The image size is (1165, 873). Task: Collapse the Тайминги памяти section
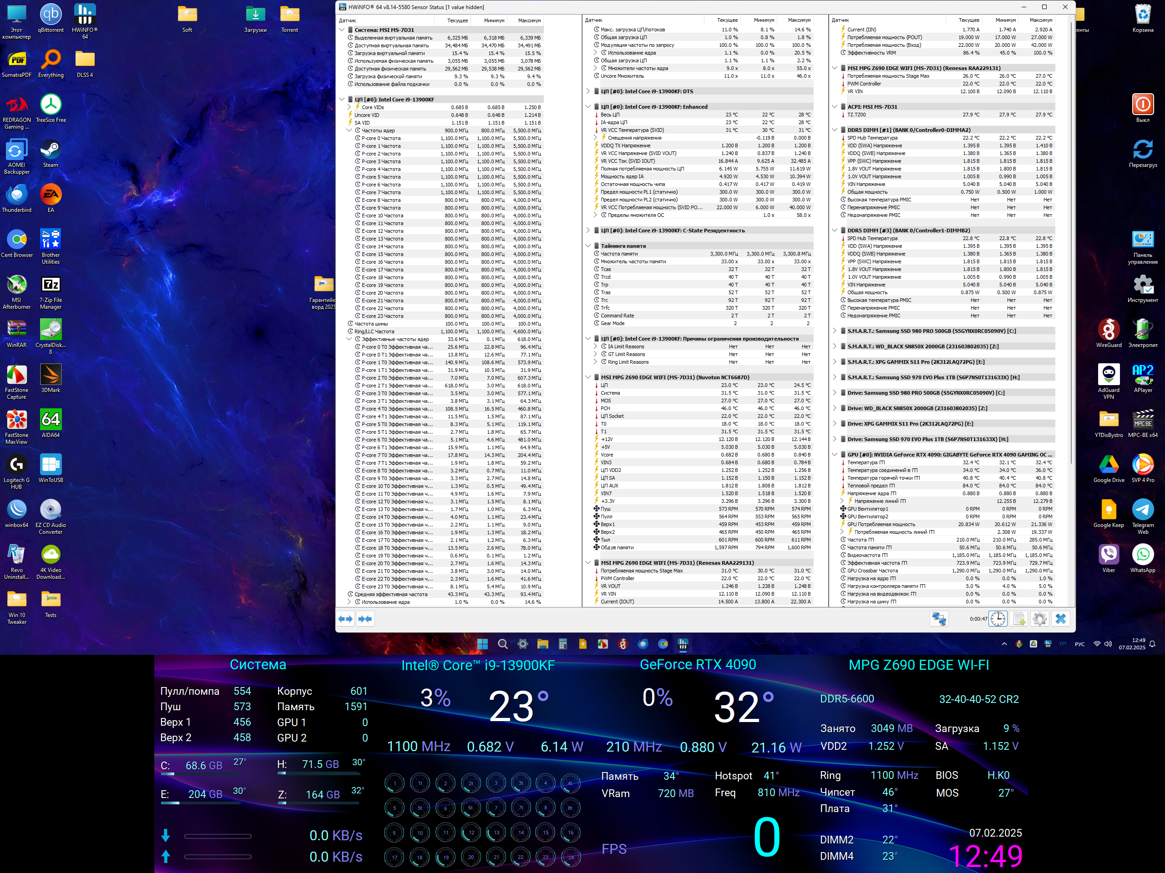pyautogui.click(x=588, y=246)
